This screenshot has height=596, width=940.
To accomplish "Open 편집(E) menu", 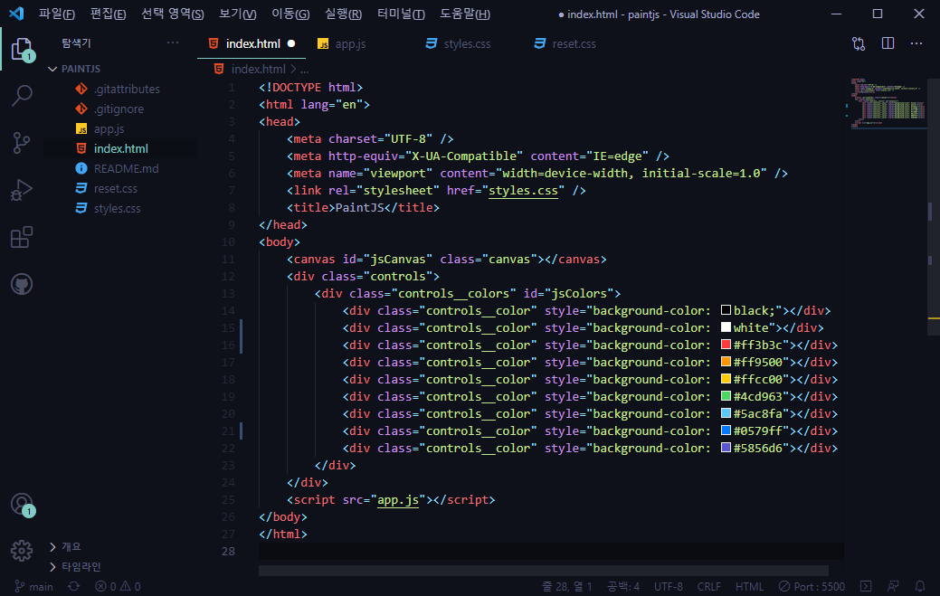I will click(x=108, y=14).
